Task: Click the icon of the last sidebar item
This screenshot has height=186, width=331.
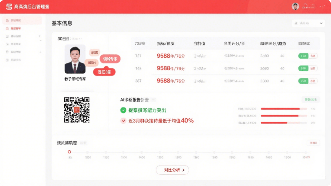Action: coord(7,60)
